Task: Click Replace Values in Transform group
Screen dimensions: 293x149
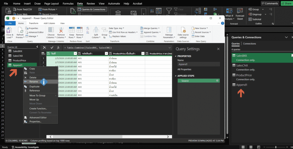Action: 117,36
